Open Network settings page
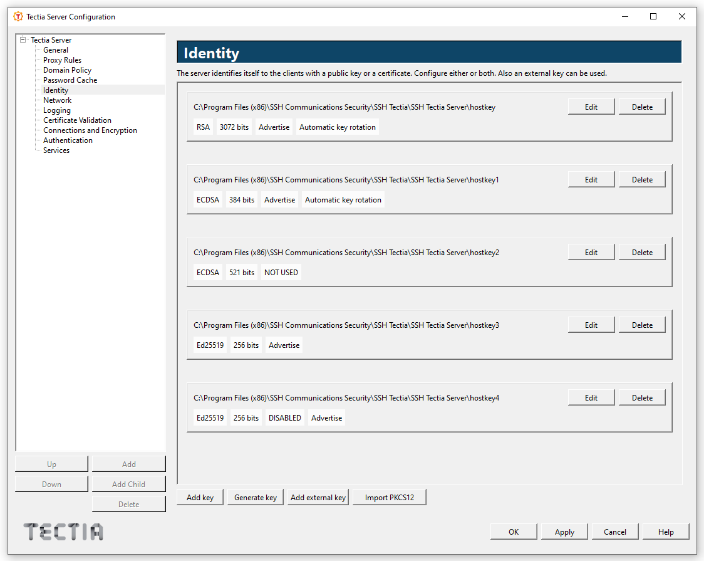 58,100
